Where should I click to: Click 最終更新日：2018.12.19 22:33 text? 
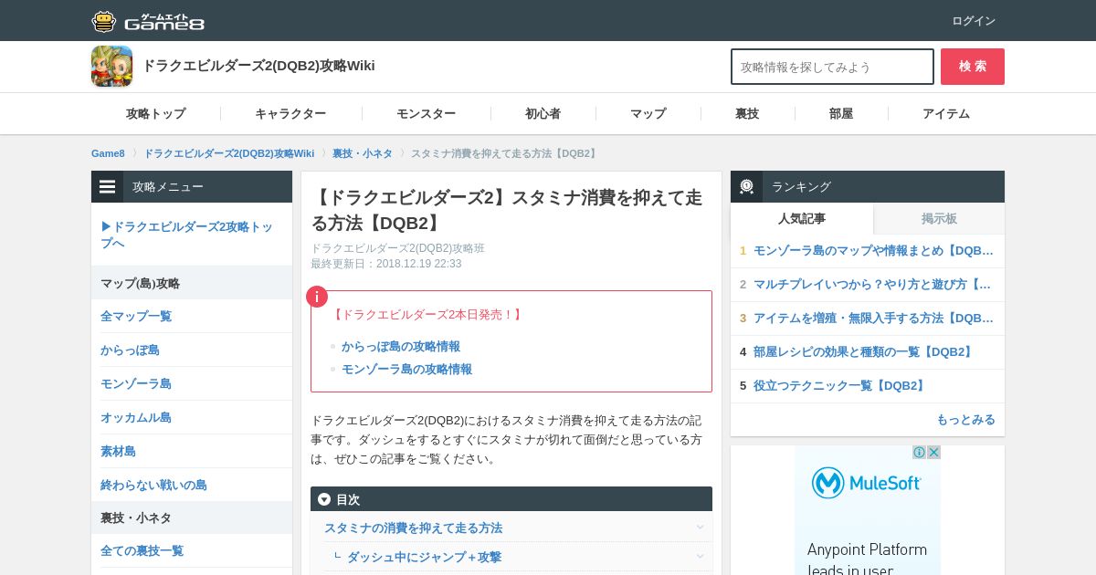click(385, 264)
